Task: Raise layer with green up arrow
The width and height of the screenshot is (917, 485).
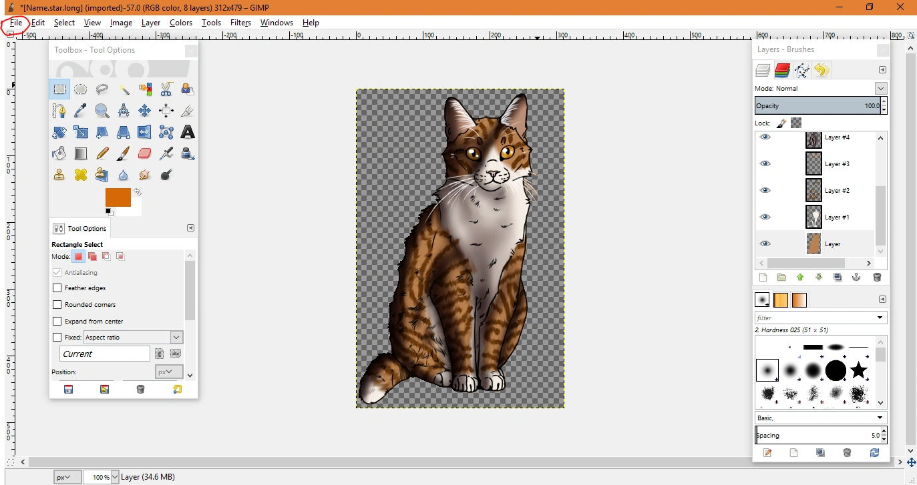Action: pos(800,278)
